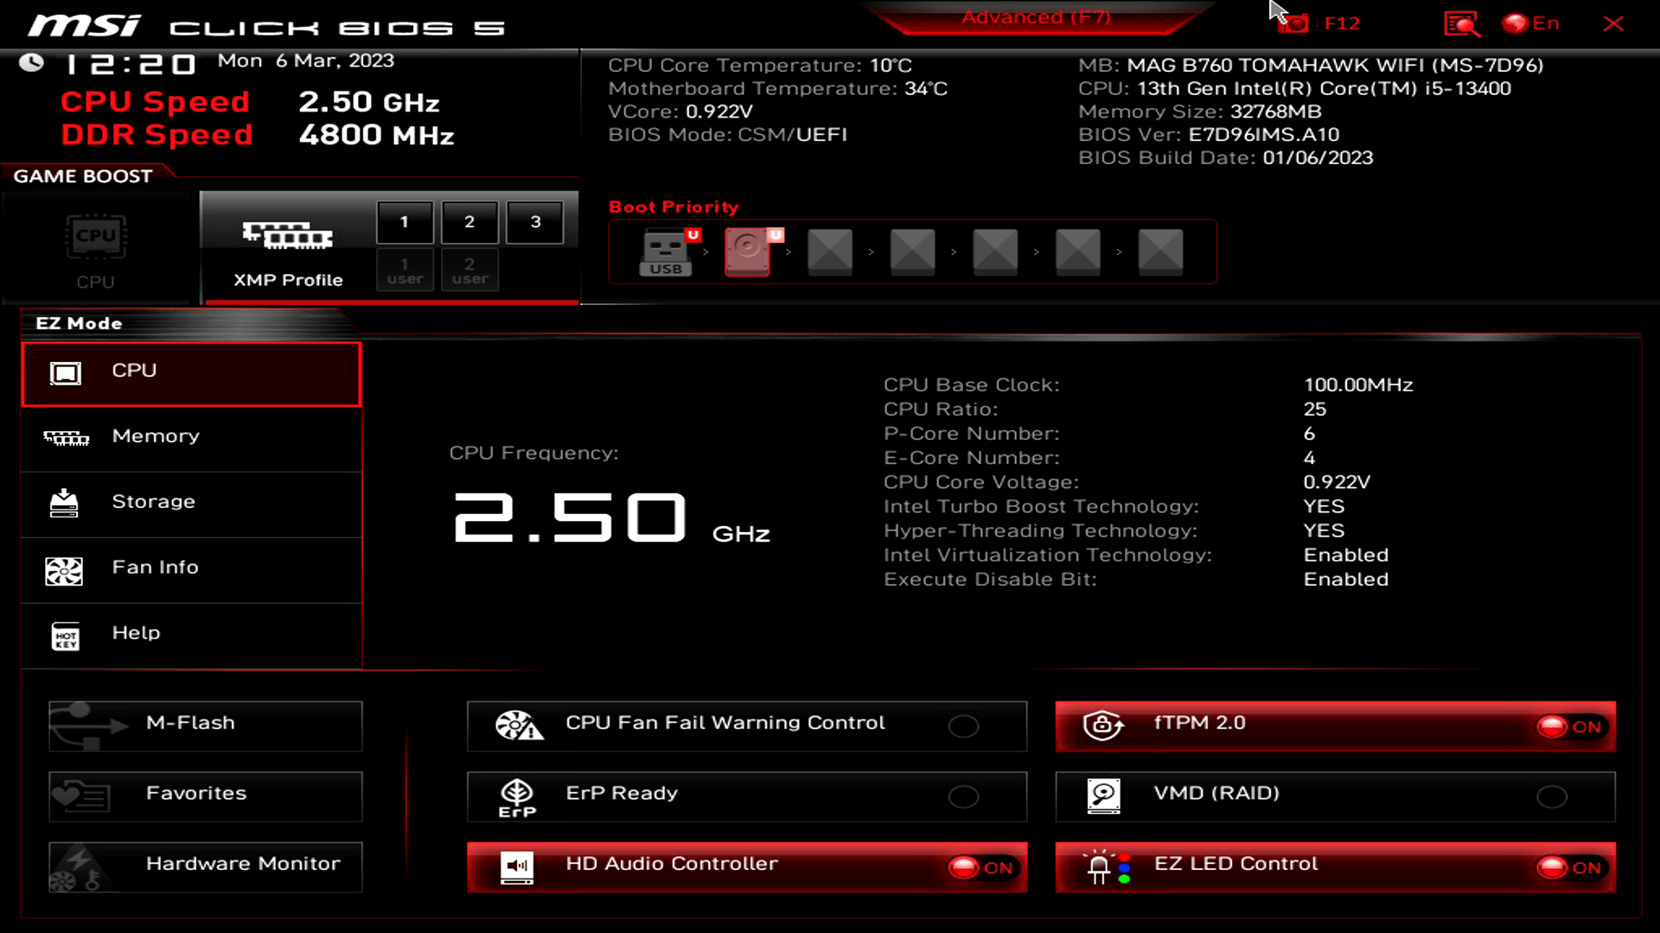Click the clock icon beside the time
This screenshot has width=1660, height=933.
(x=32, y=62)
